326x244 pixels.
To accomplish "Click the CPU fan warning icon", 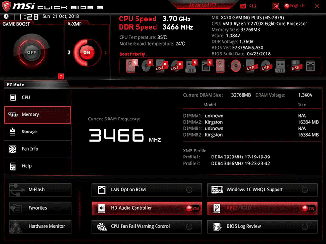I will 102,227.
